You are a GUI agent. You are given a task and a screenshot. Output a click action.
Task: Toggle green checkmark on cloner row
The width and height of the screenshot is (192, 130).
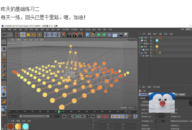(154, 47)
